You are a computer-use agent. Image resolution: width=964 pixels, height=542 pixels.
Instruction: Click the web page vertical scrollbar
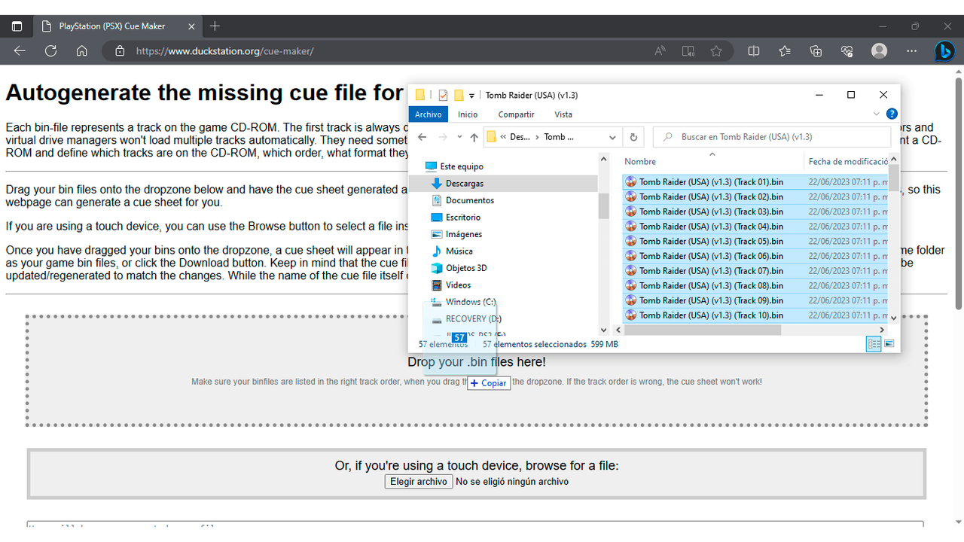click(x=959, y=193)
